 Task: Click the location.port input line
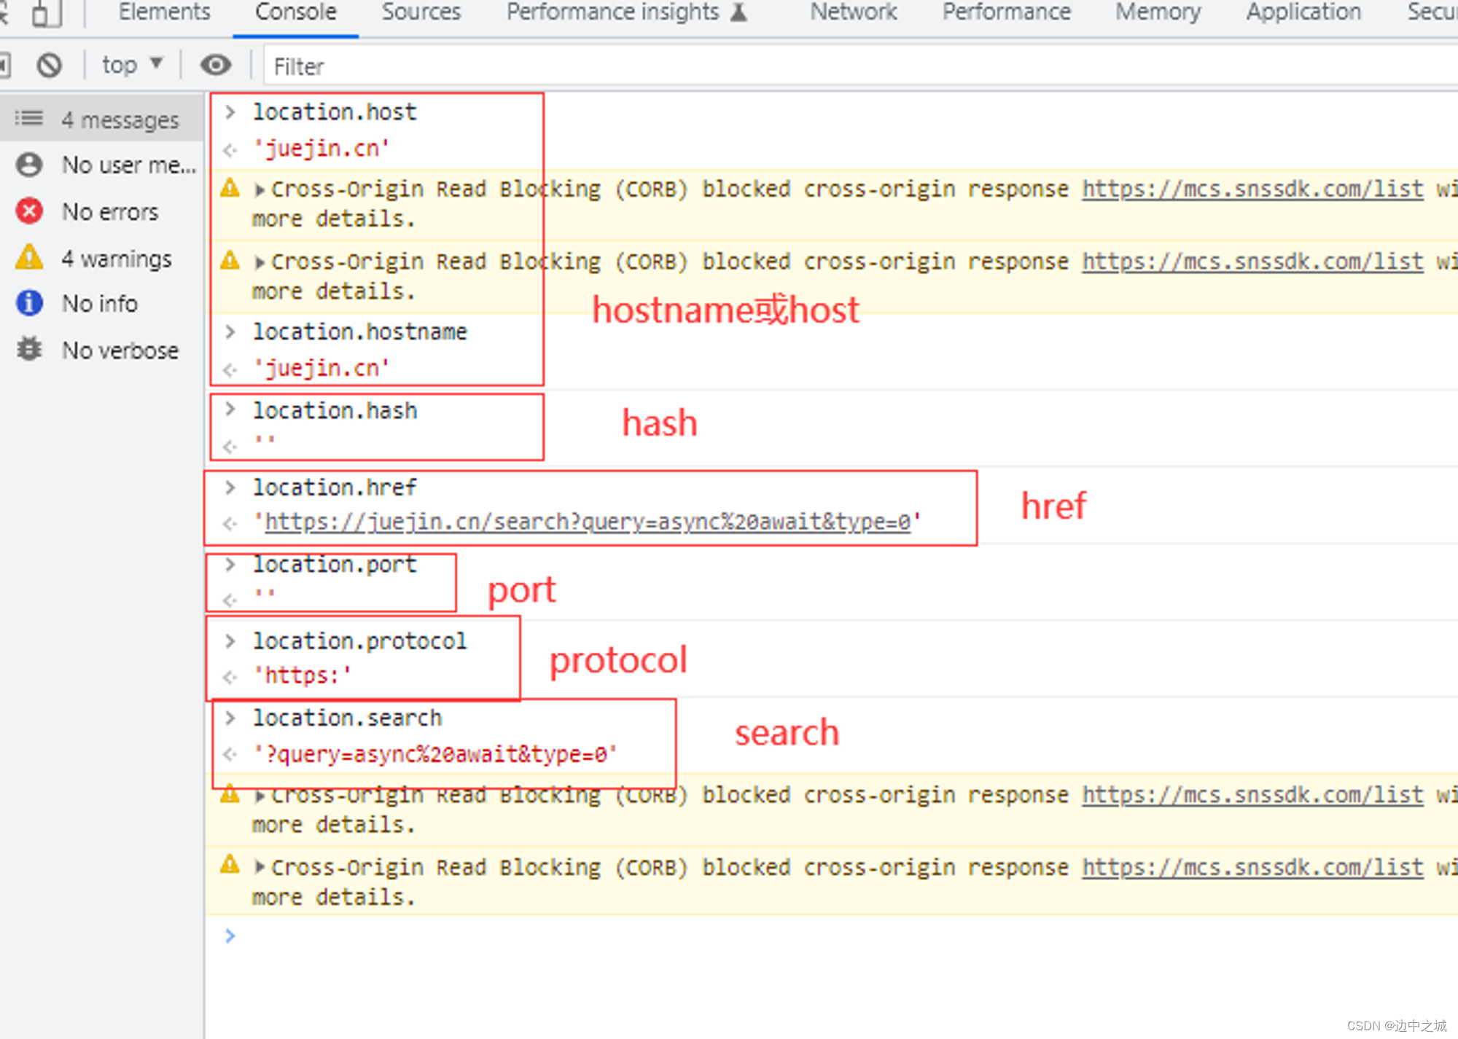click(x=335, y=565)
